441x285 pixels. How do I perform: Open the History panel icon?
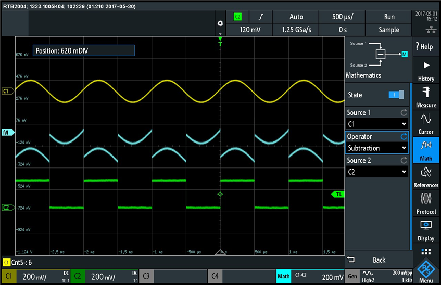(425, 71)
